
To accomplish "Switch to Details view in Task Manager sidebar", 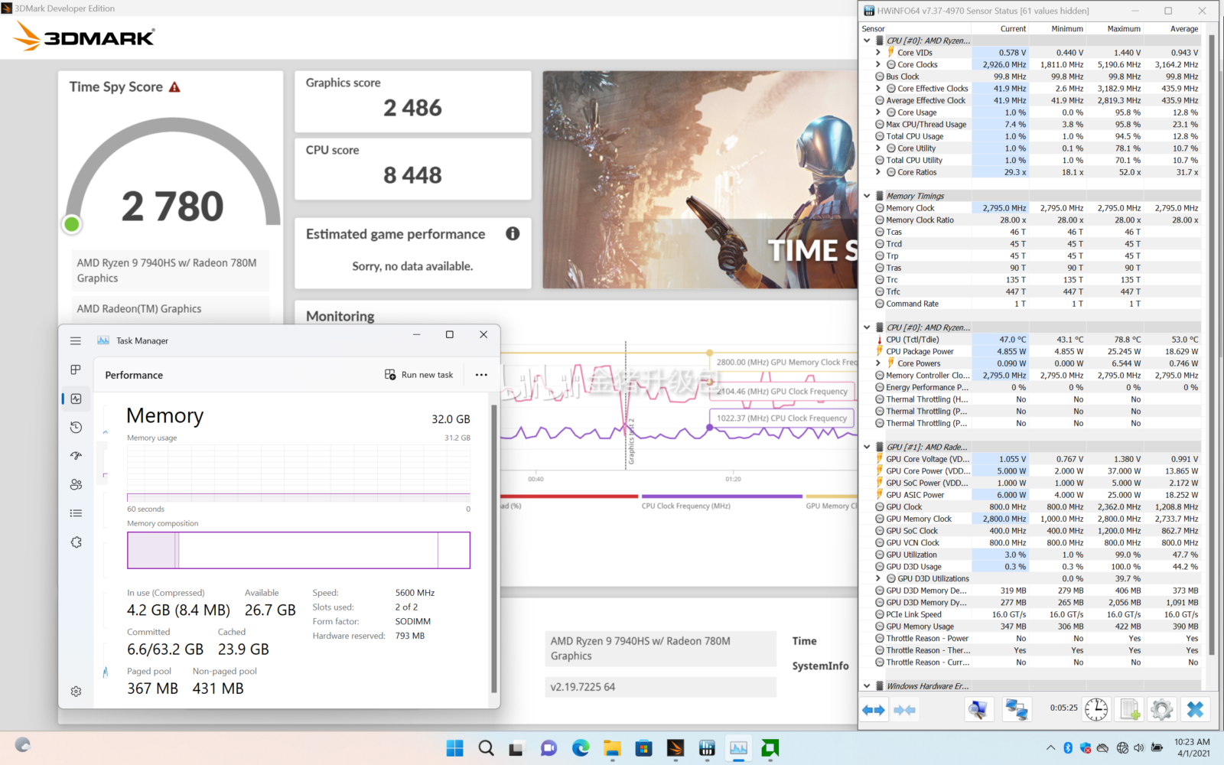I will point(75,513).
